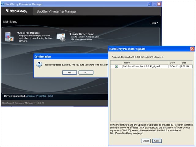The width and height of the screenshot is (196, 147).
Task: Click Install in Presenter Update dialog
Action: point(146,141)
